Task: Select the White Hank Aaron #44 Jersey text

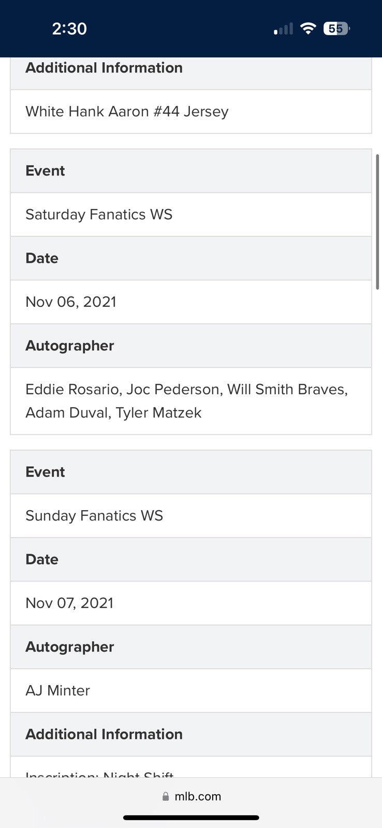Action: pos(127,112)
